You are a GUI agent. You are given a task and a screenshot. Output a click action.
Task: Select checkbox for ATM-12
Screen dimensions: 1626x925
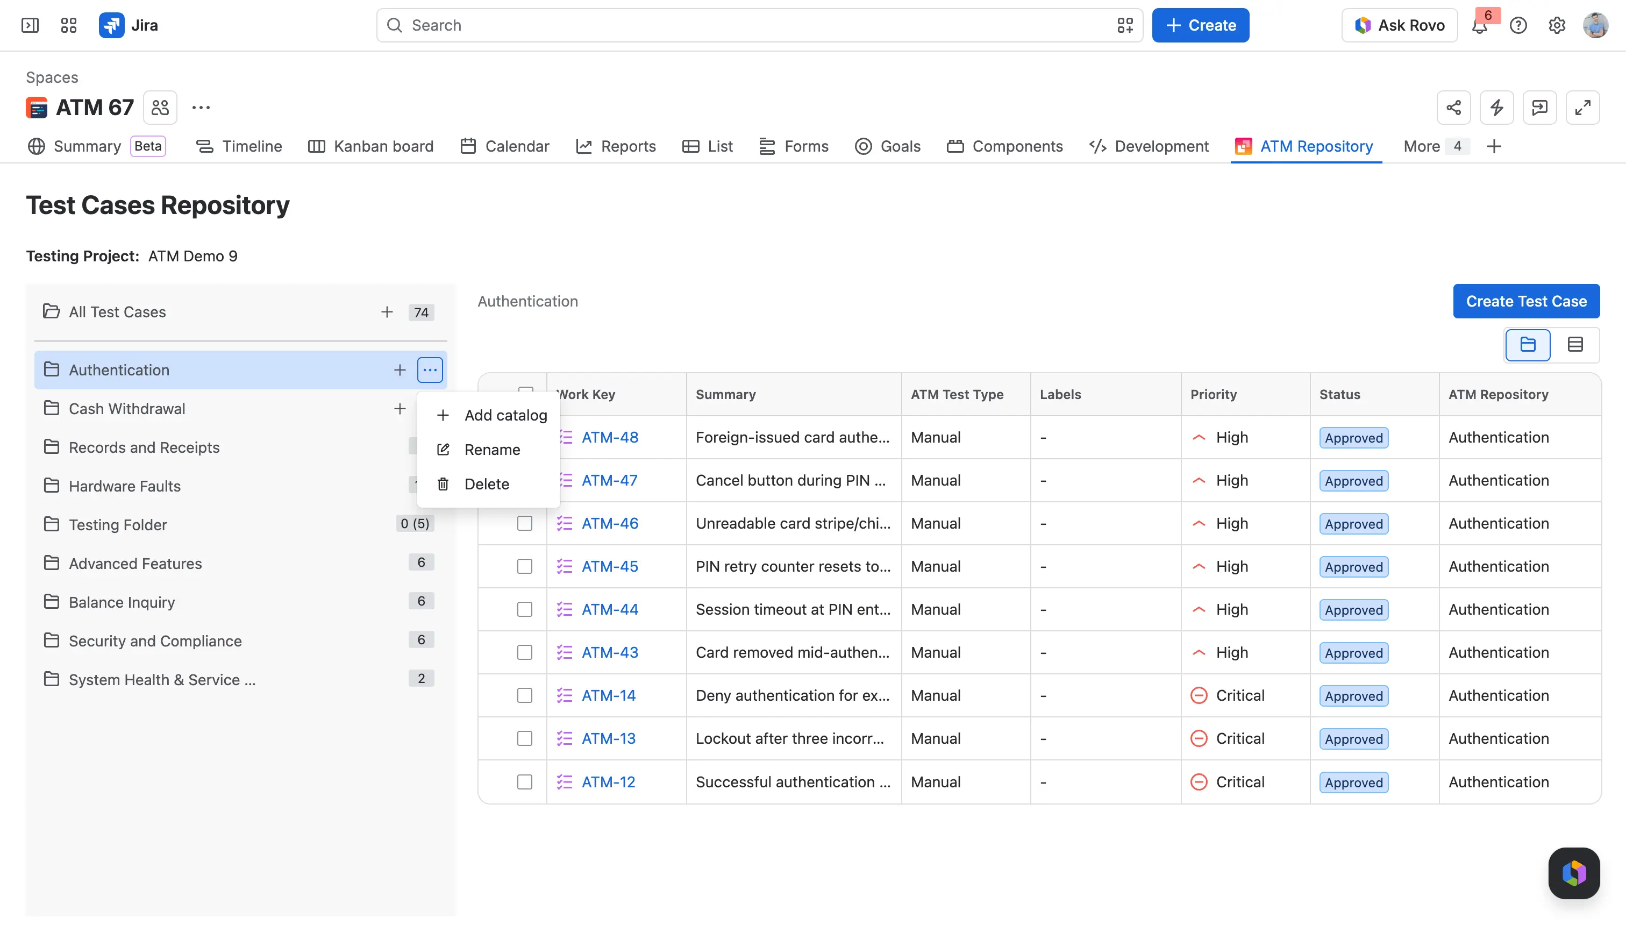(x=525, y=782)
